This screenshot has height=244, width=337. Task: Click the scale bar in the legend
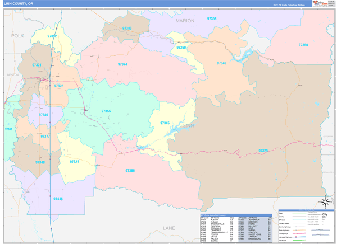pyautogui.click(x=321, y=231)
